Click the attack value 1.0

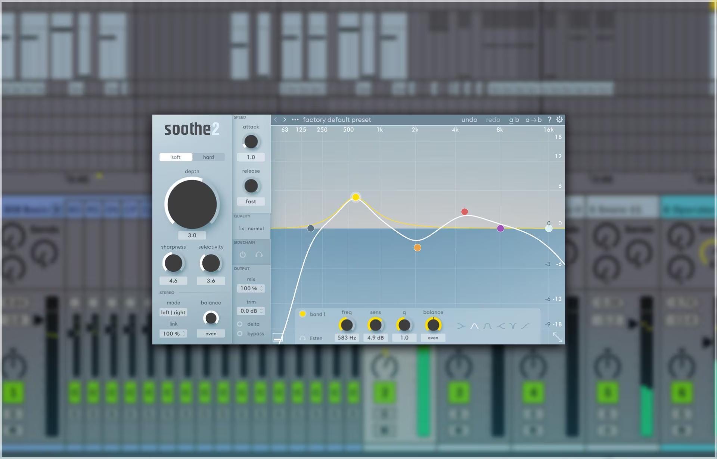pos(251,157)
